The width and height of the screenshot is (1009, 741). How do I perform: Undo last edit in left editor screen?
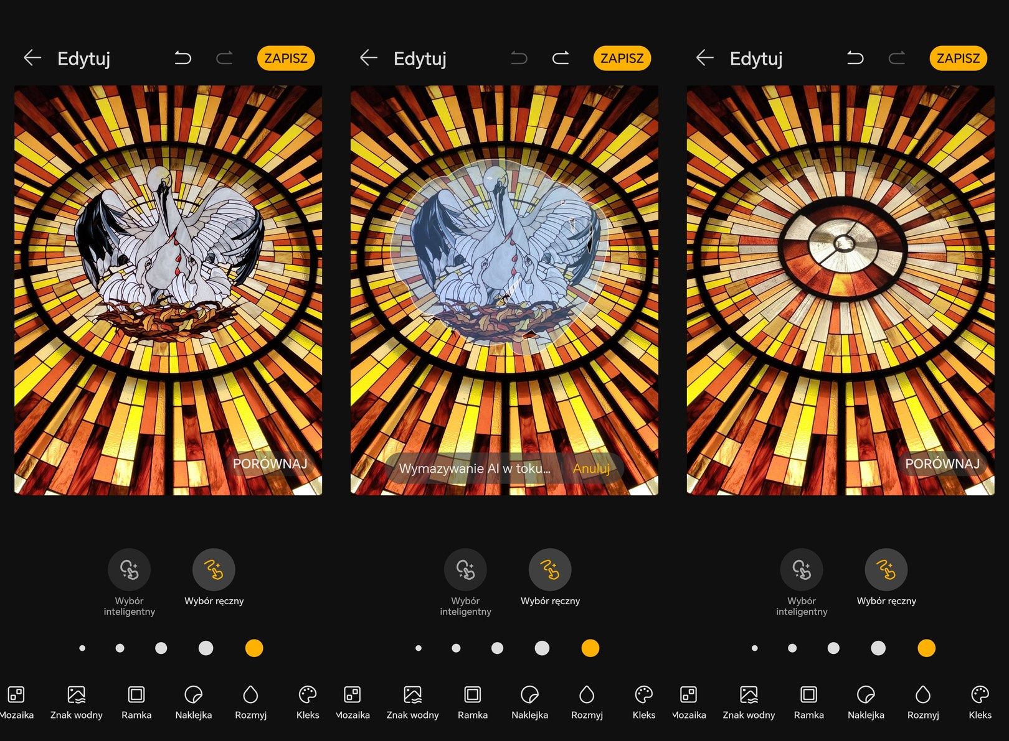tap(182, 58)
